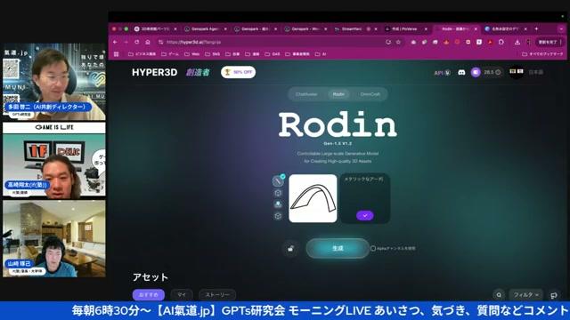Open the apps grid icon in bookmarks bar
The image size is (570, 320).
pos(117,54)
